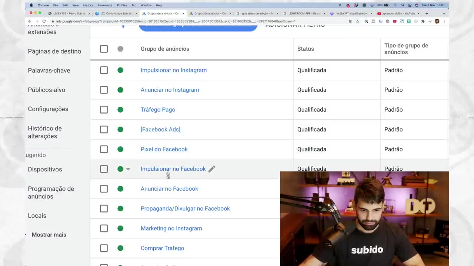
Task: Open status dropdown arrow for Impulsionar no Facebook
Action: (128, 169)
